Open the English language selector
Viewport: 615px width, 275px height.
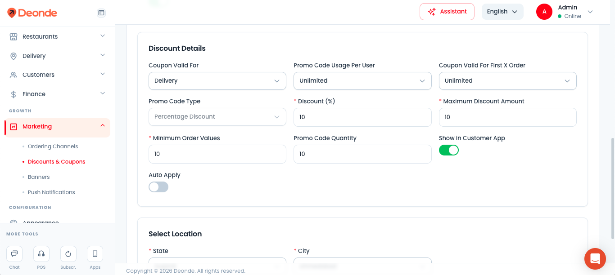click(x=502, y=12)
